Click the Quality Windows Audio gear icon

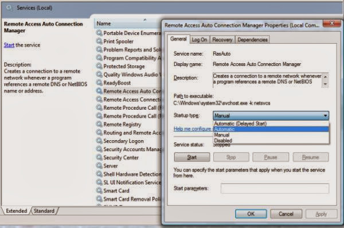[x=99, y=75]
